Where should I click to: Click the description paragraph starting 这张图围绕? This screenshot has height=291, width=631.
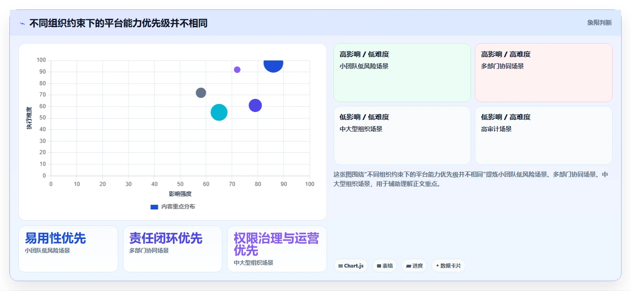tap(471, 179)
